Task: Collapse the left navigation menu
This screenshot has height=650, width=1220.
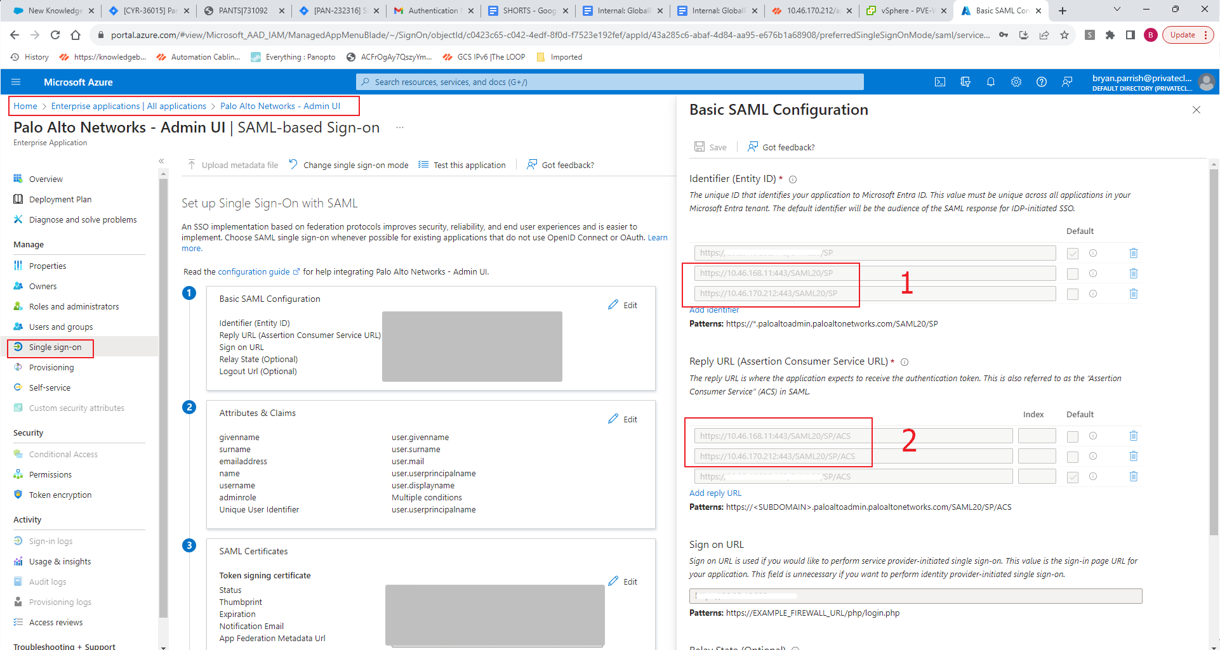Action: coord(161,161)
